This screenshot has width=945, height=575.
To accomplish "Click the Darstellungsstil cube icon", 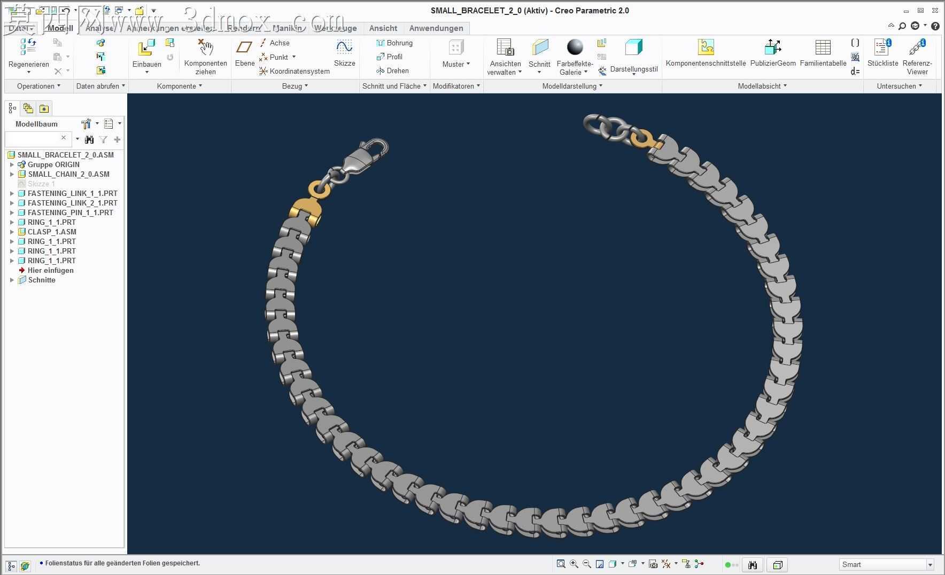I will (x=633, y=47).
